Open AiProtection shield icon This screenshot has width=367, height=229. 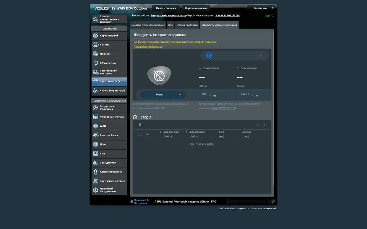[96, 63]
